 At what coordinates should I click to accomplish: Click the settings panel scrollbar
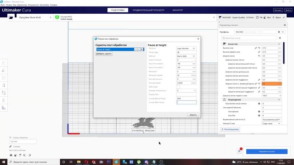pyautogui.click(x=284, y=53)
